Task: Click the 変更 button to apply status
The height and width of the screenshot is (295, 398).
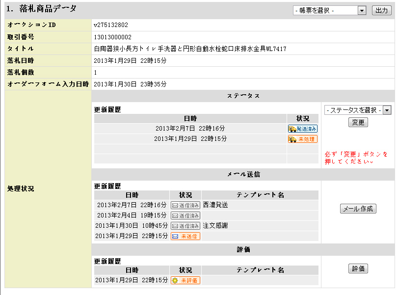Action: pos(358,123)
